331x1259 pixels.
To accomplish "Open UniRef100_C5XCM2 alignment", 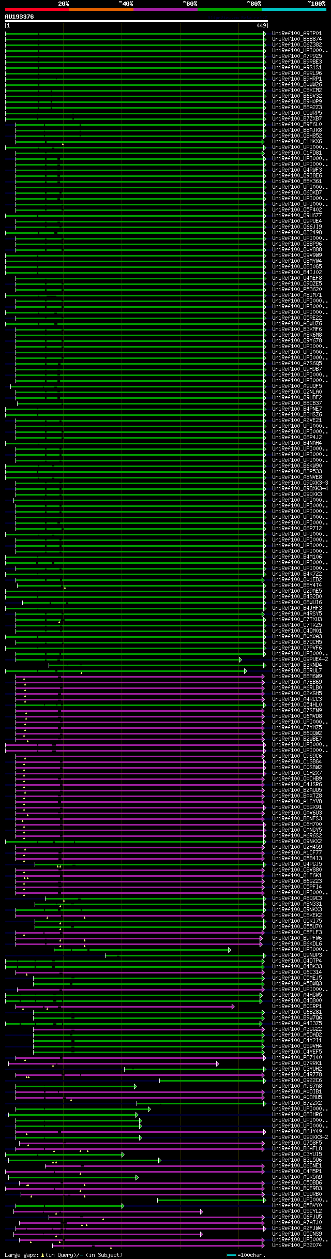I will point(297,91).
